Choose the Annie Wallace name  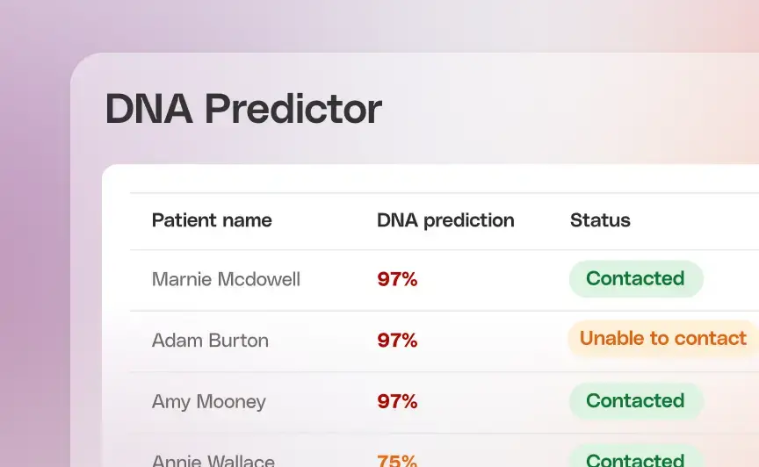coord(213,460)
